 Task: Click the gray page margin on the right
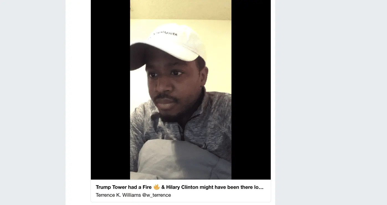[331, 102]
